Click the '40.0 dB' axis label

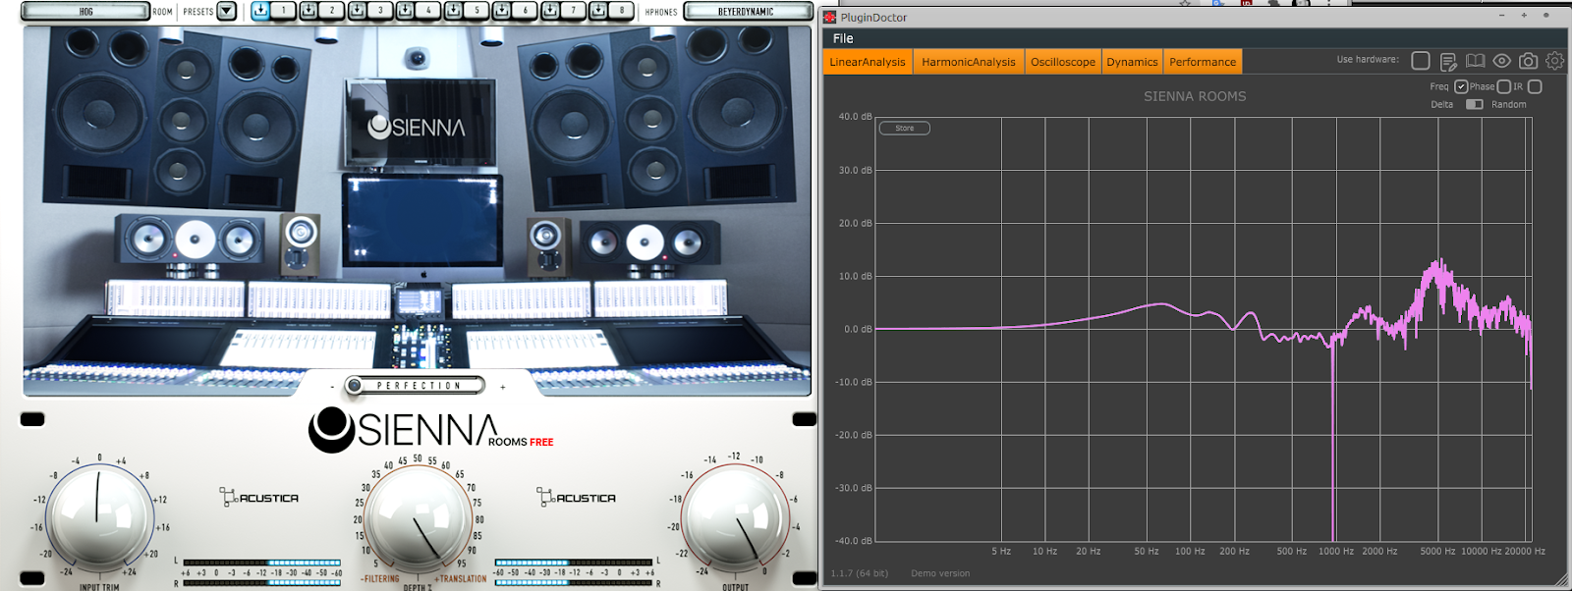coord(855,116)
